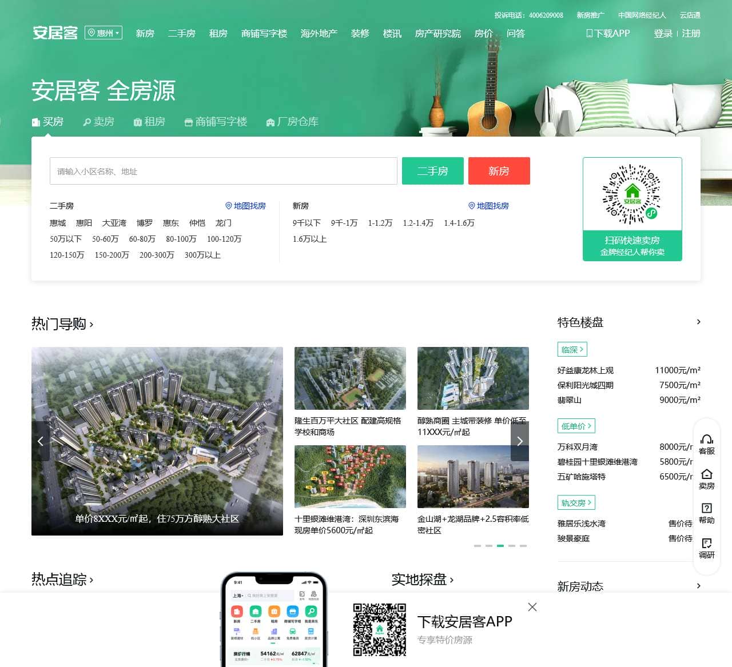The image size is (732, 667).
Task: Open the 临深 category tag
Action: [572, 349]
